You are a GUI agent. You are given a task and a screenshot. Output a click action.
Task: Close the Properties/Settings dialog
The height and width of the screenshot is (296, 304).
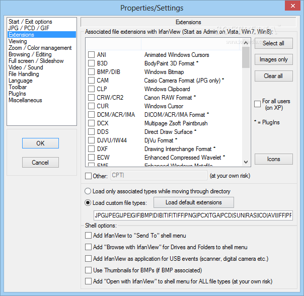tap(293, 6)
